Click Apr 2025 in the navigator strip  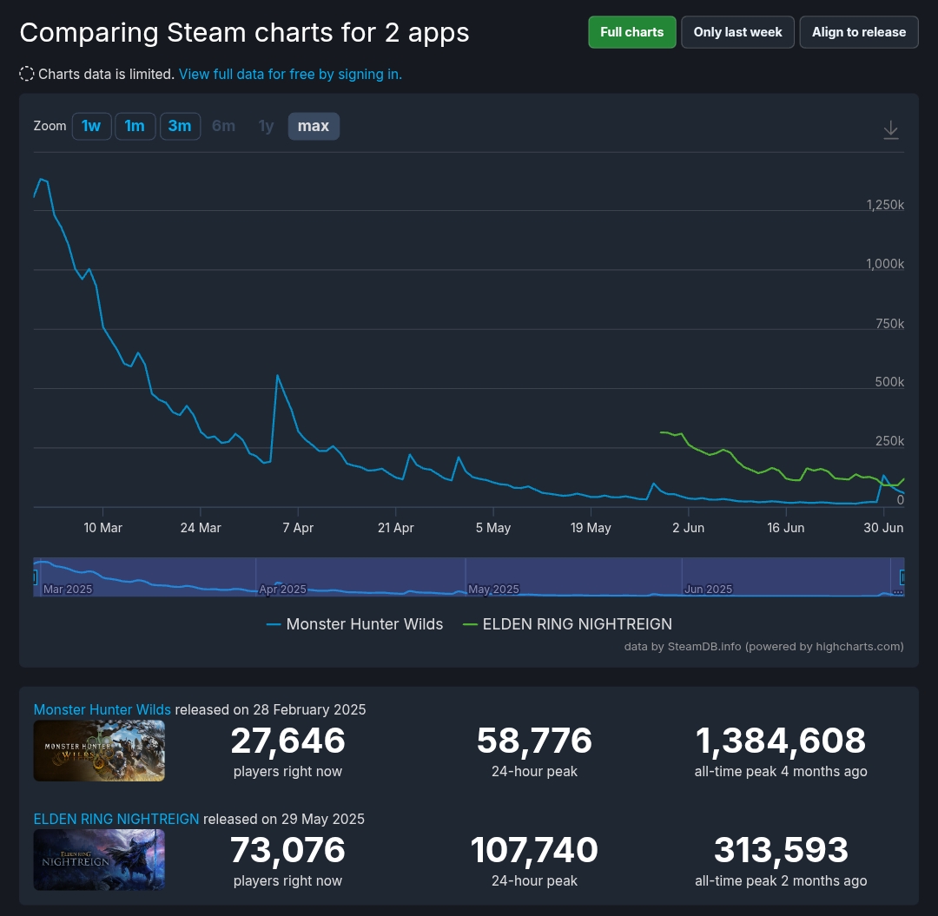[x=282, y=589]
